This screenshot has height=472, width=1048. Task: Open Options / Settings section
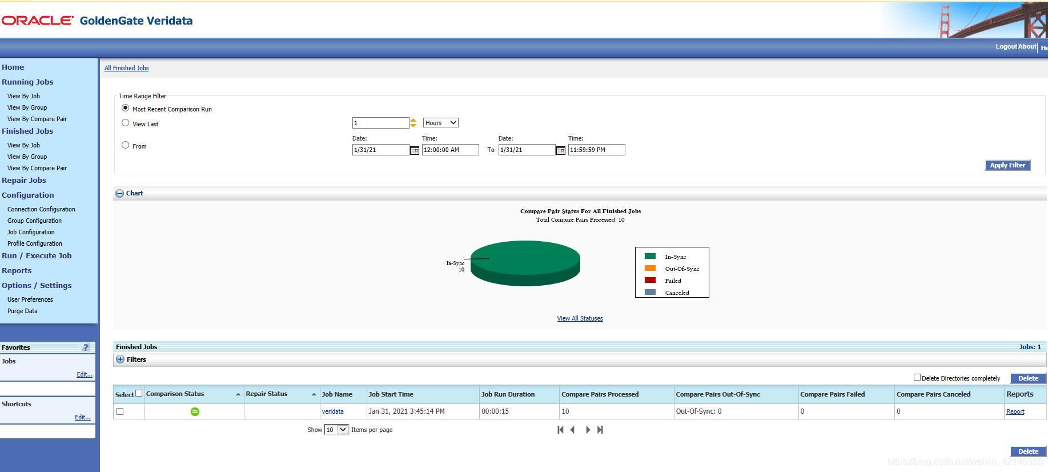coord(37,285)
